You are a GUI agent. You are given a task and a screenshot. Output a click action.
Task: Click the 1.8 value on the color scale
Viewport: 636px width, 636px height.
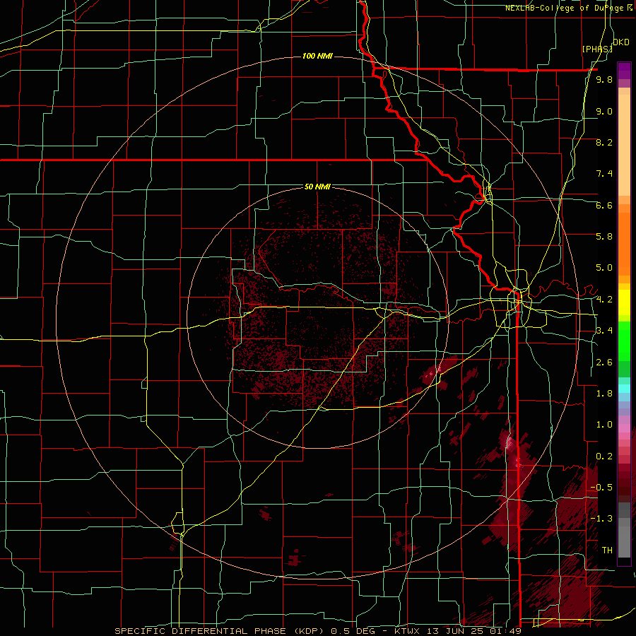pyautogui.click(x=604, y=394)
